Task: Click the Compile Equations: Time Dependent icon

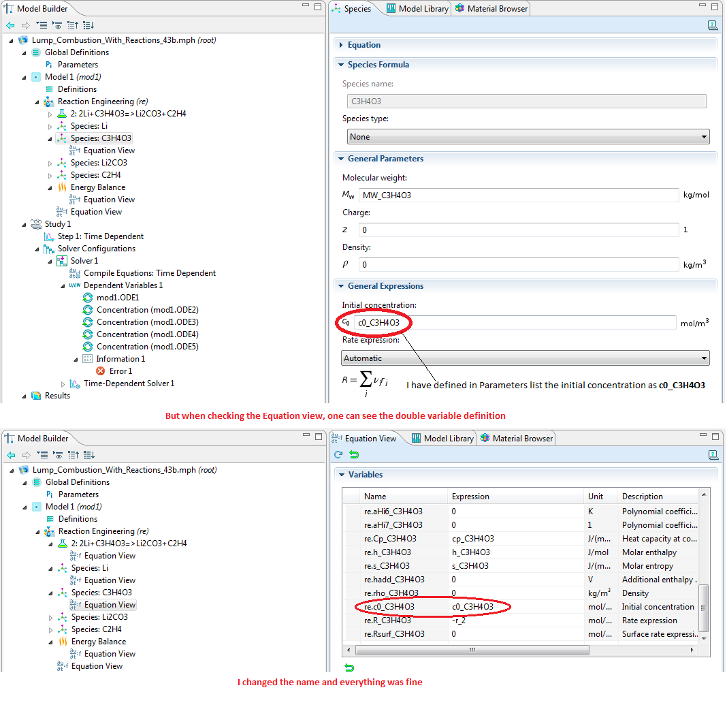Action: (75, 273)
